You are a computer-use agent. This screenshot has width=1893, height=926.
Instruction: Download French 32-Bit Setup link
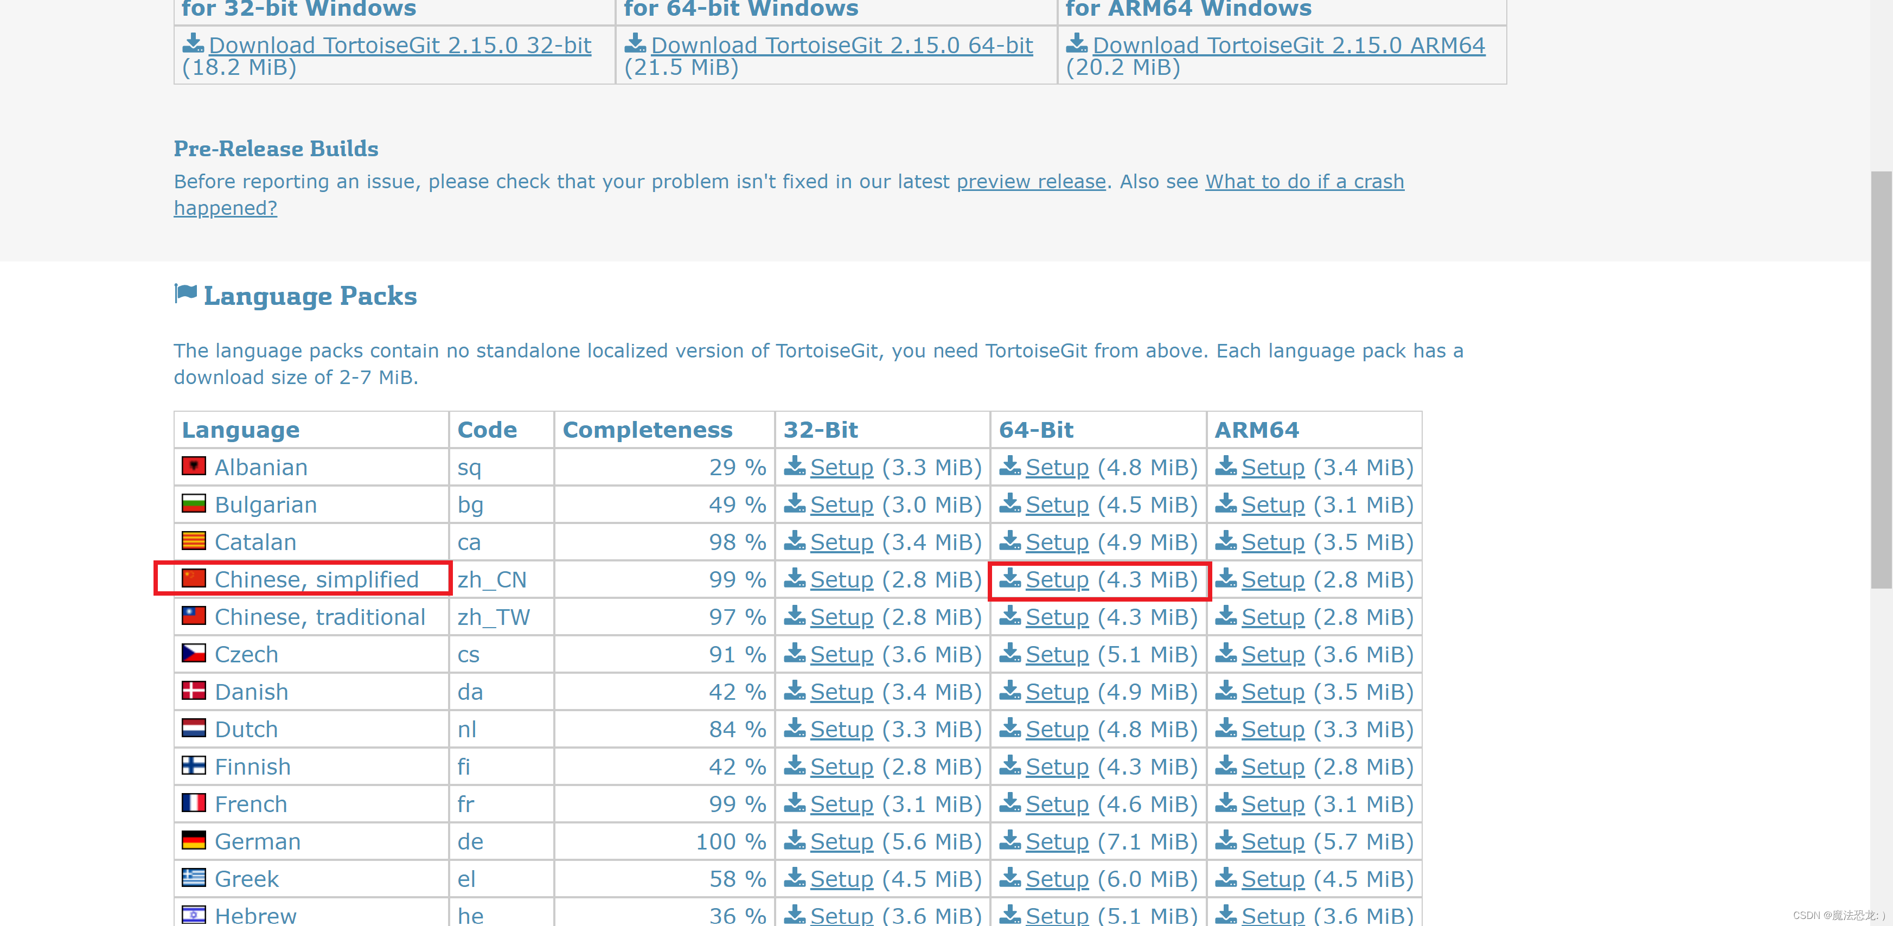click(x=841, y=804)
